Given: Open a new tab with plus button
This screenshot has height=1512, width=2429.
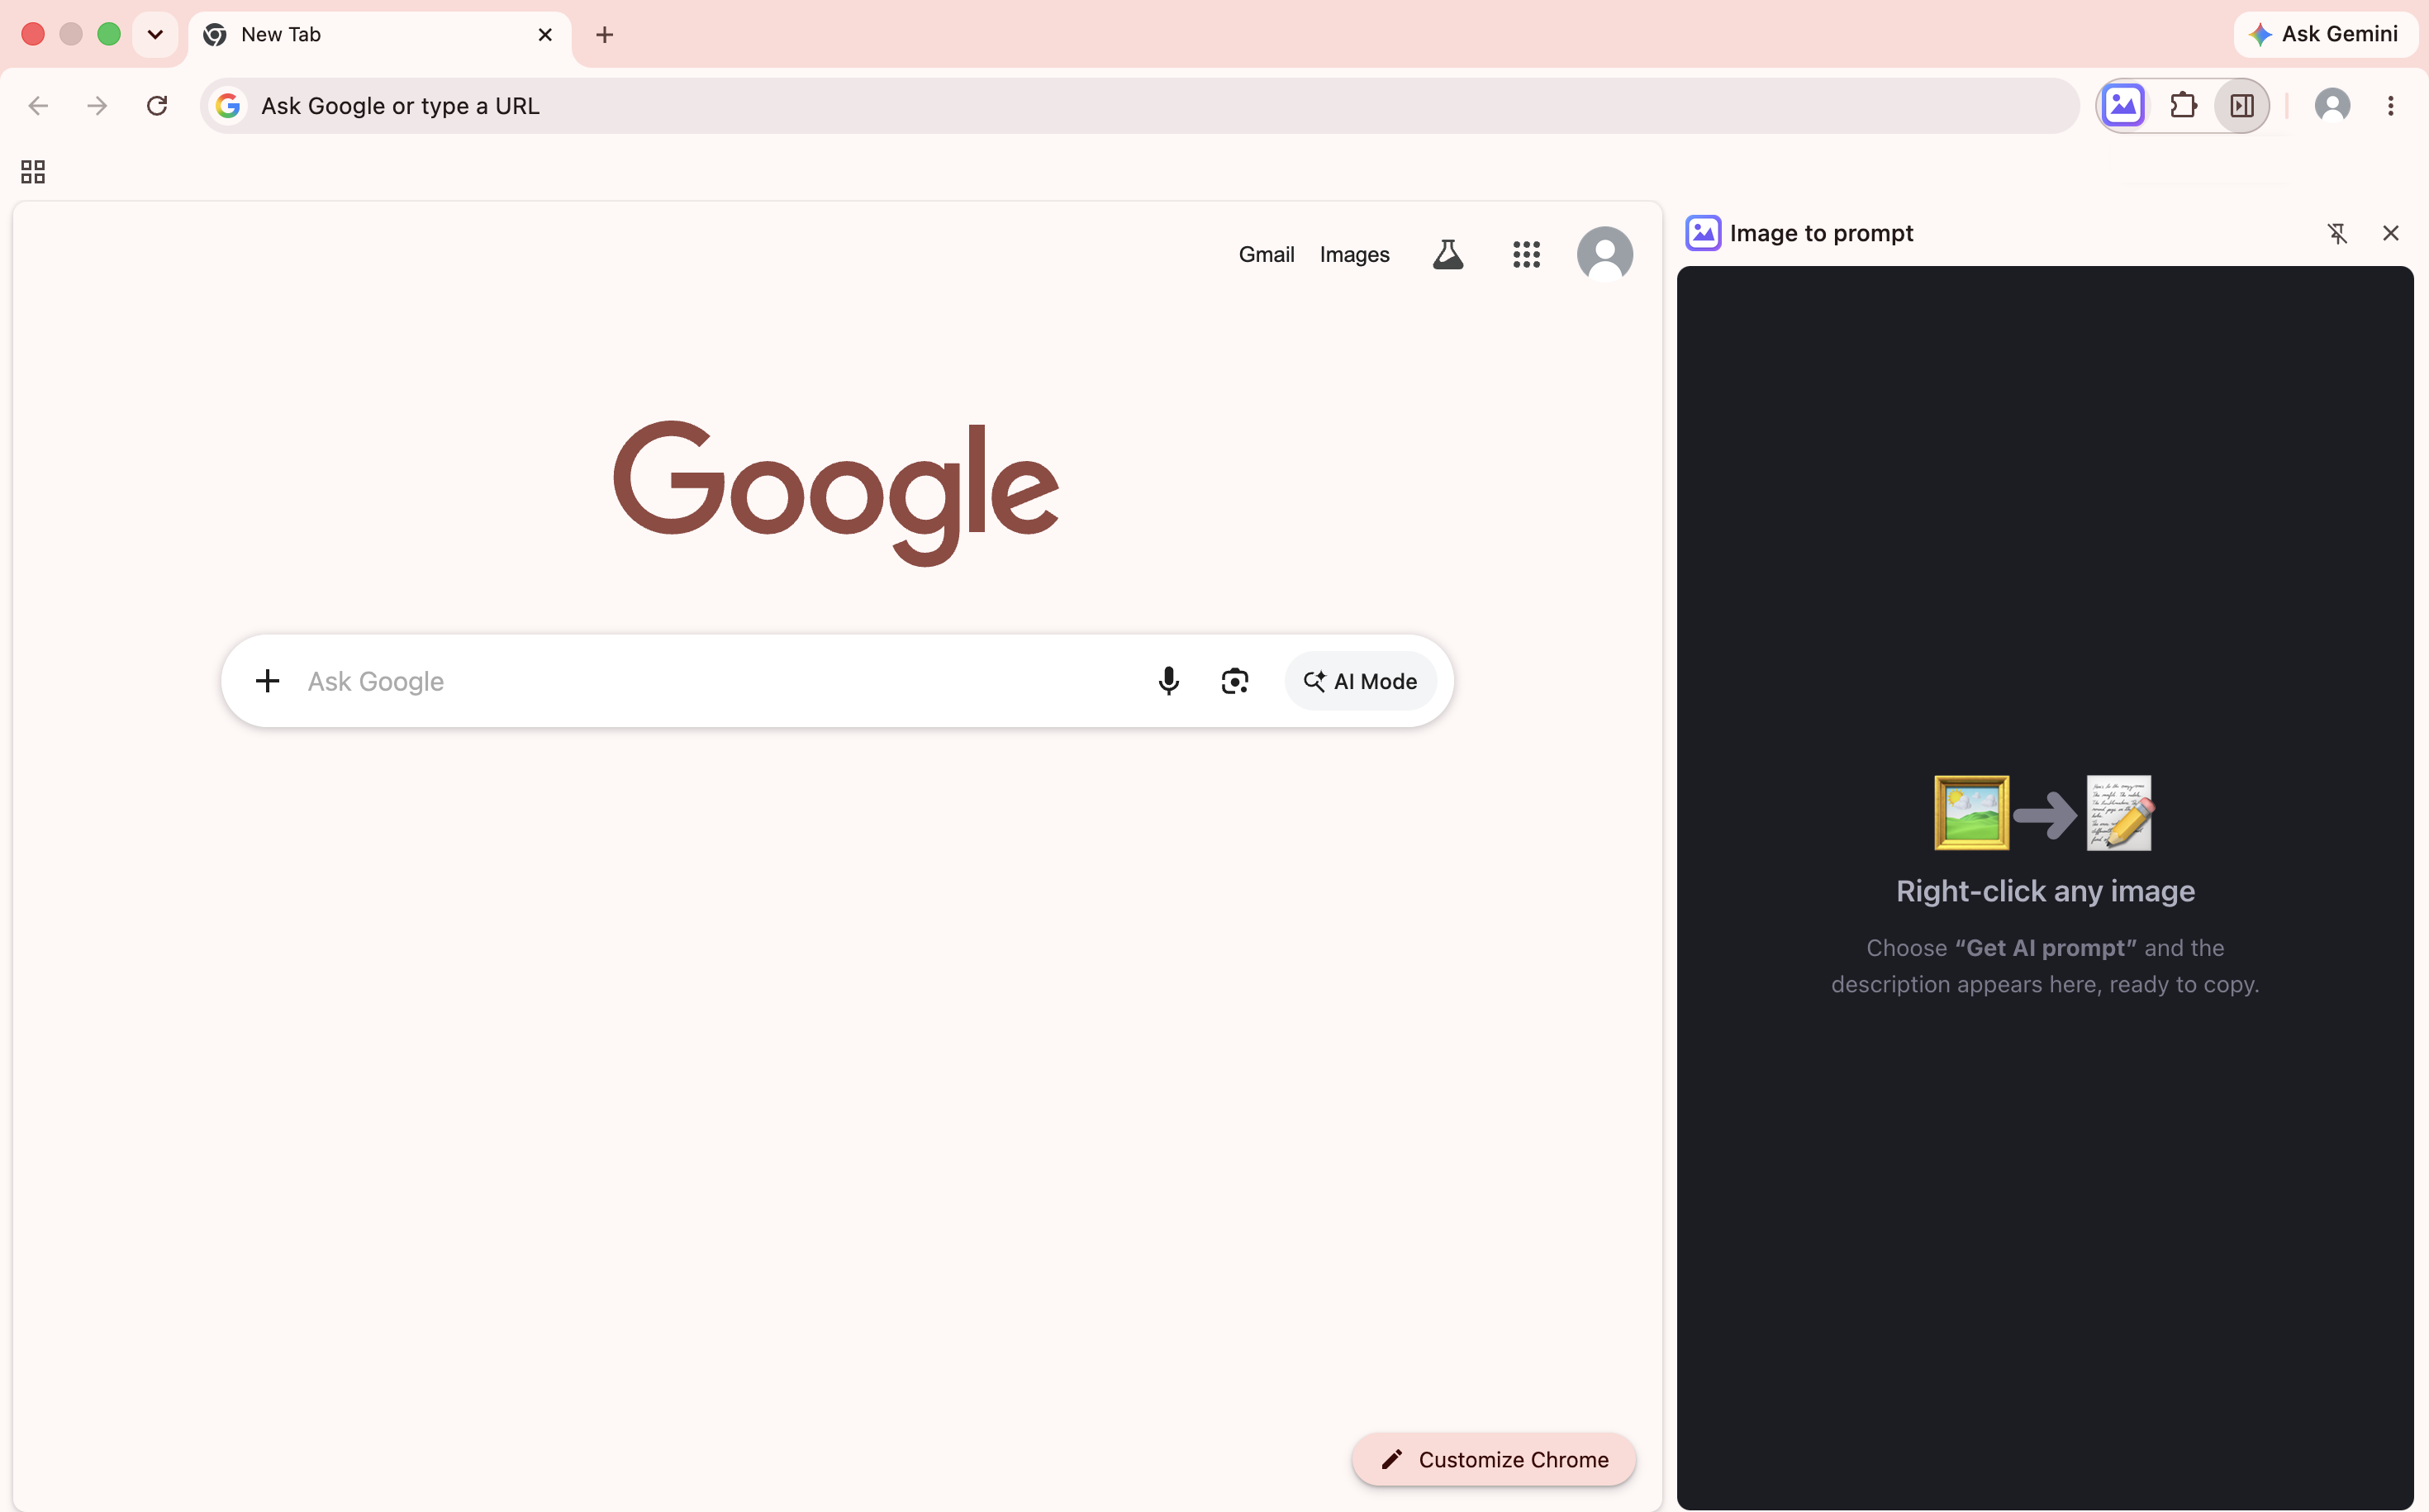Looking at the screenshot, I should point(604,35).
